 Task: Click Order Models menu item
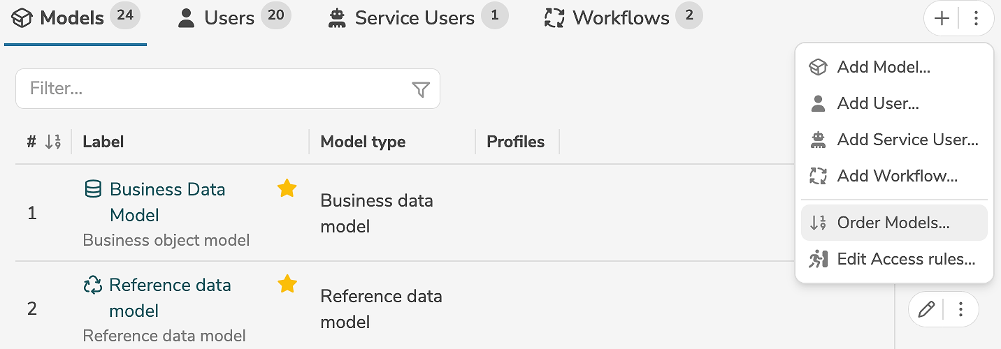(x=893, y=223)
